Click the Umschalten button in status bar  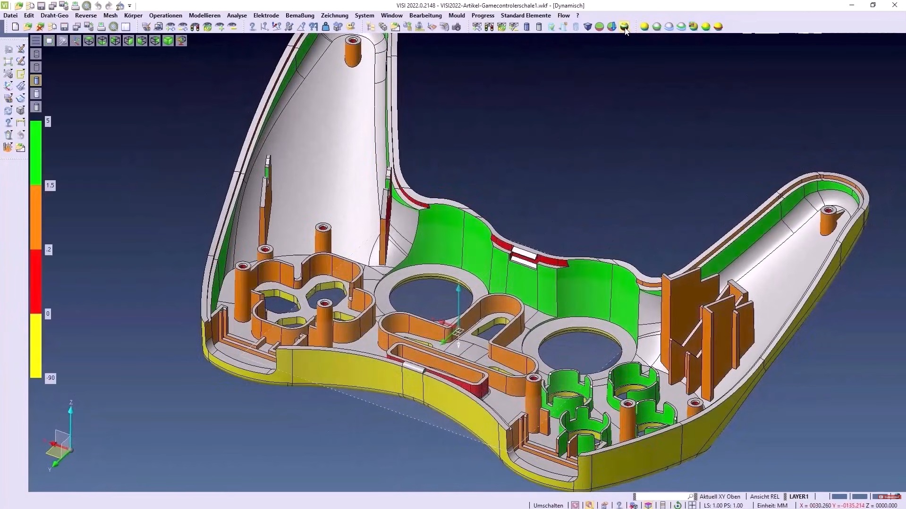[548, 505]
